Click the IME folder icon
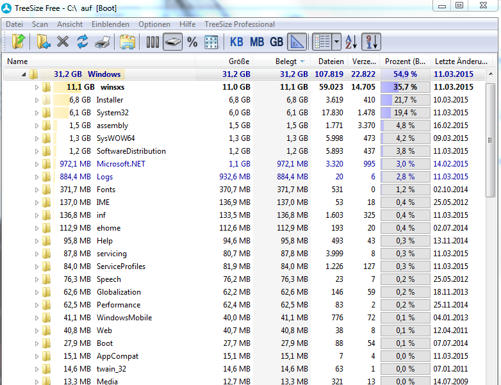501x385 pixels. [46, 202]
